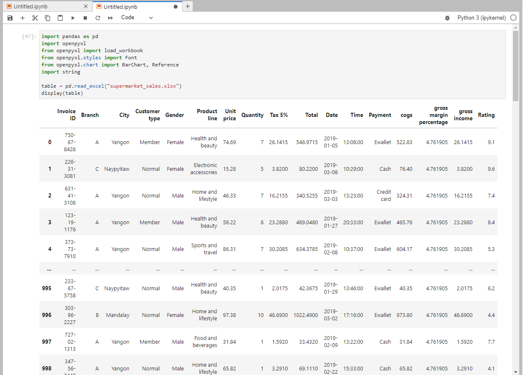Viewport: 523px width, 375px height.
Task: Copy the selected cell
Action: coord(47,18)
